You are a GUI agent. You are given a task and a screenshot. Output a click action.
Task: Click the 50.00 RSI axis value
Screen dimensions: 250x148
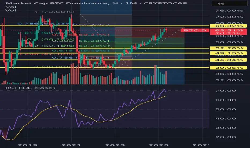point(226,109)
